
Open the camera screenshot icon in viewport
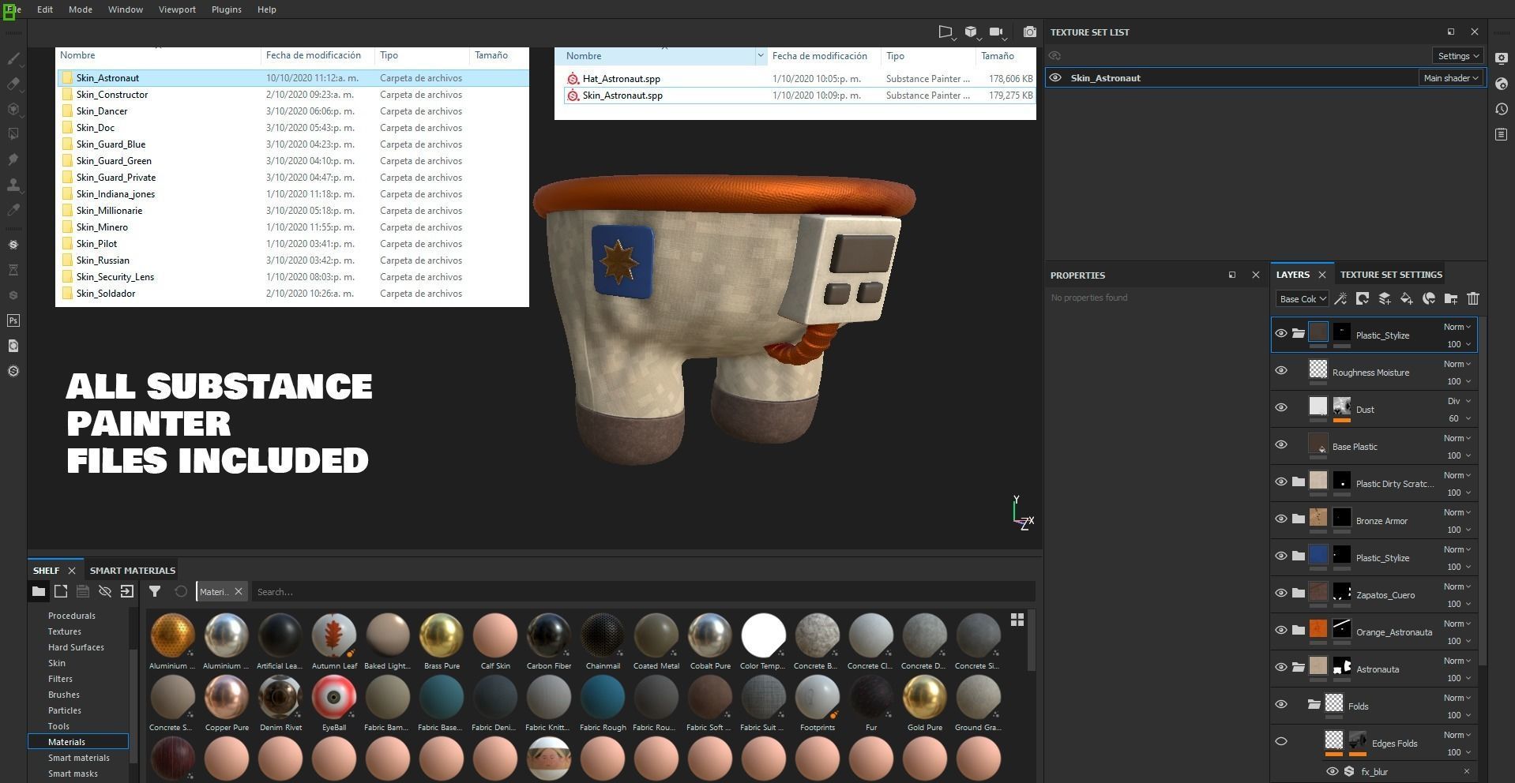pyautogui.click(x=1029, y=32)
